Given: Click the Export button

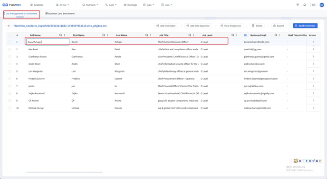Looking at the screenshot, I should [x=279, y=26].
